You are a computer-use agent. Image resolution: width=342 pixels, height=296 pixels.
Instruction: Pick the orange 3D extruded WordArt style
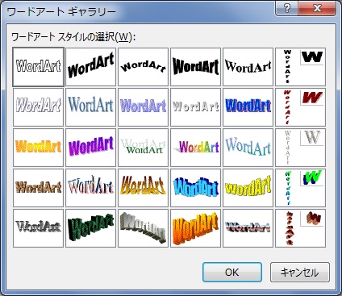tap(195, 228)
